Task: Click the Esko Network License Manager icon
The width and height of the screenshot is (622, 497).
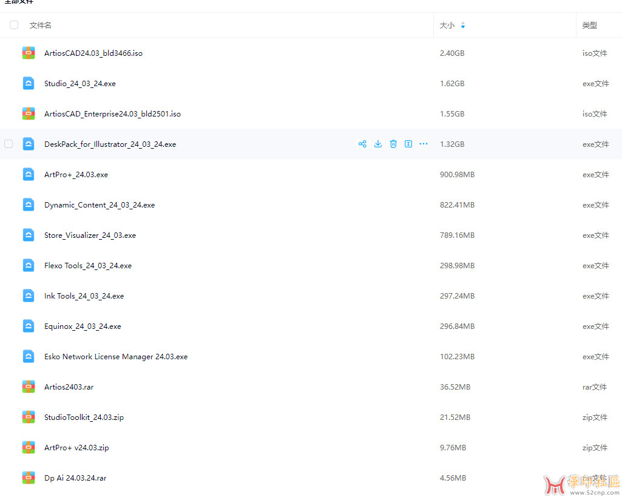Action: (x=29, y=357)
